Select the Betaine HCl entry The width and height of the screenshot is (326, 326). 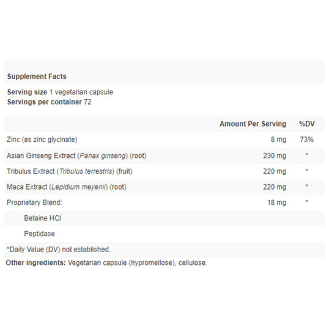43,218
